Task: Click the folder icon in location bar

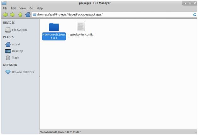Action: click(35, 15)
